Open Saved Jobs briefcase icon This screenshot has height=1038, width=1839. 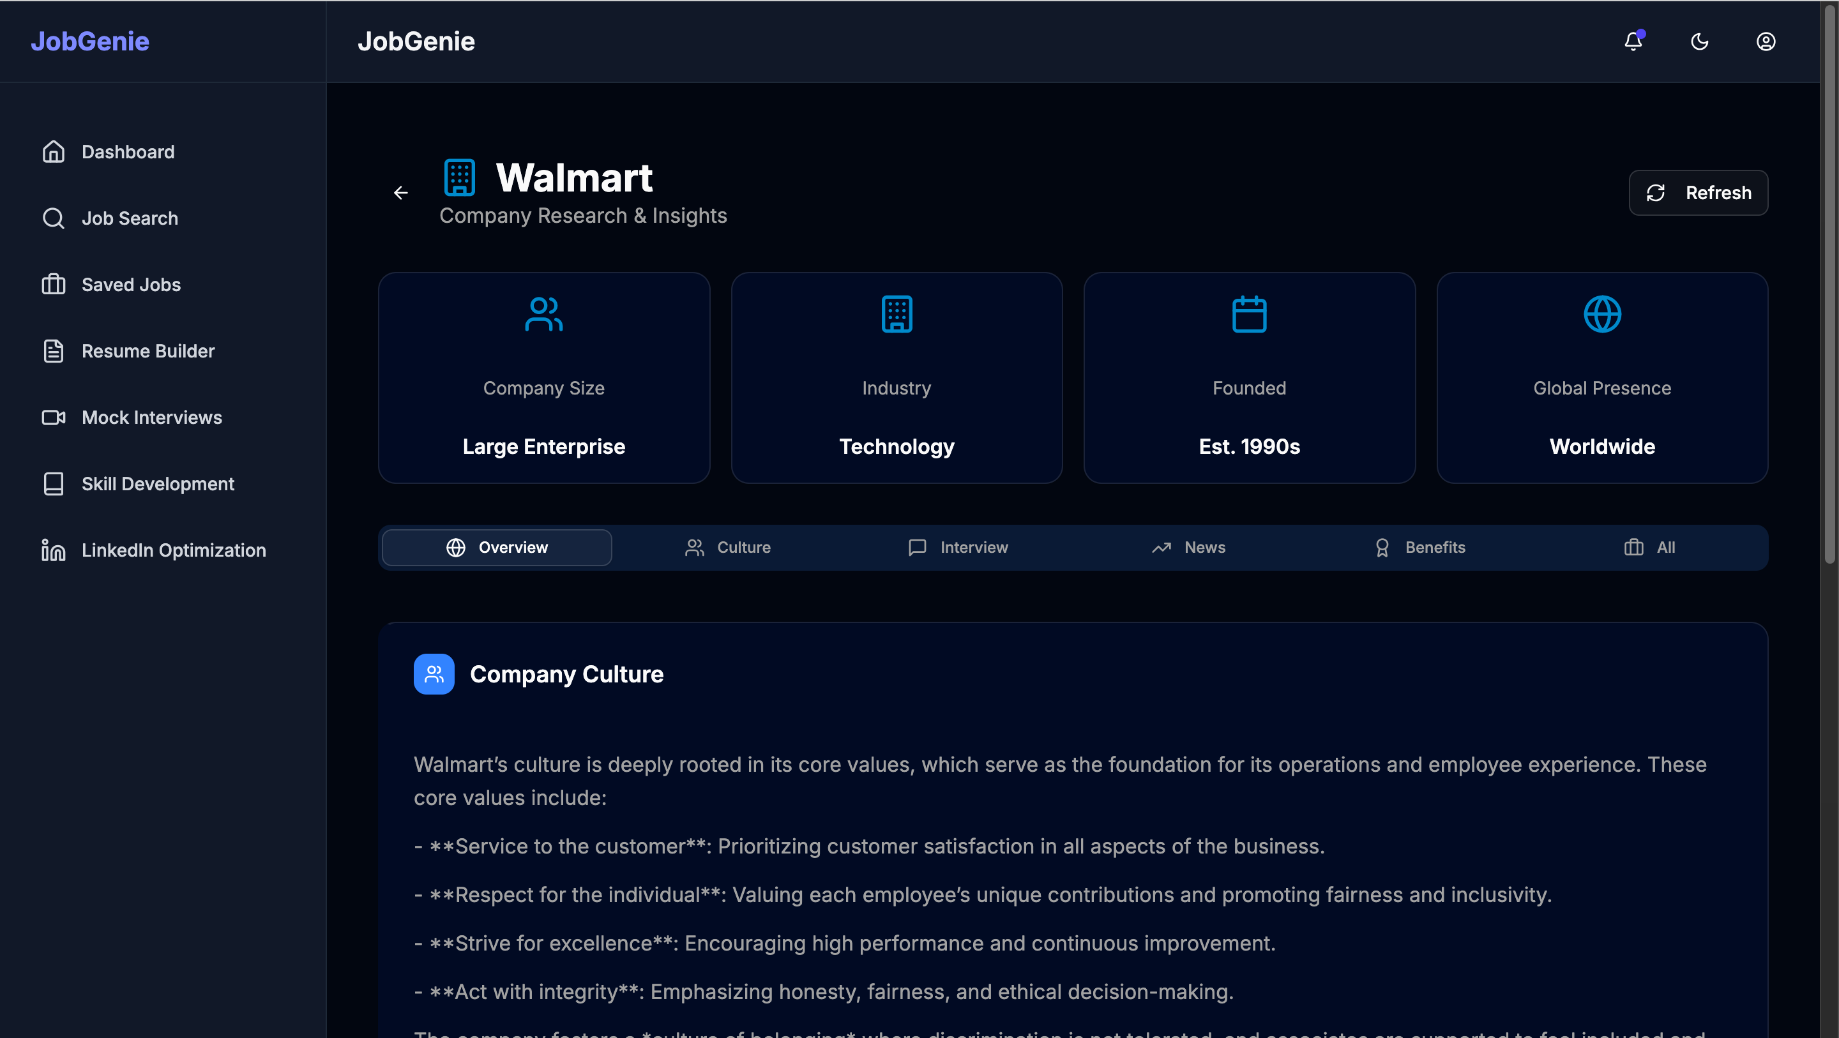pos(54,284)
